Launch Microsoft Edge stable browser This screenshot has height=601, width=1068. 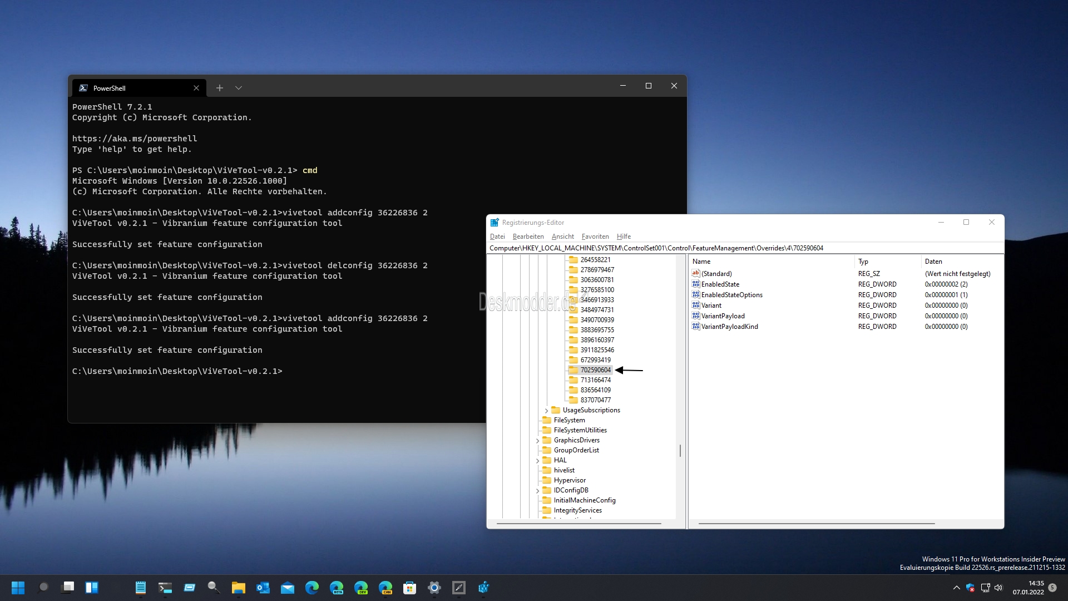312,588
